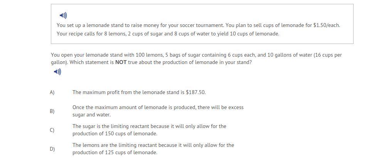
Task: Click 'sugar and water.' line in option B
Action: click(x=91, y=115)
